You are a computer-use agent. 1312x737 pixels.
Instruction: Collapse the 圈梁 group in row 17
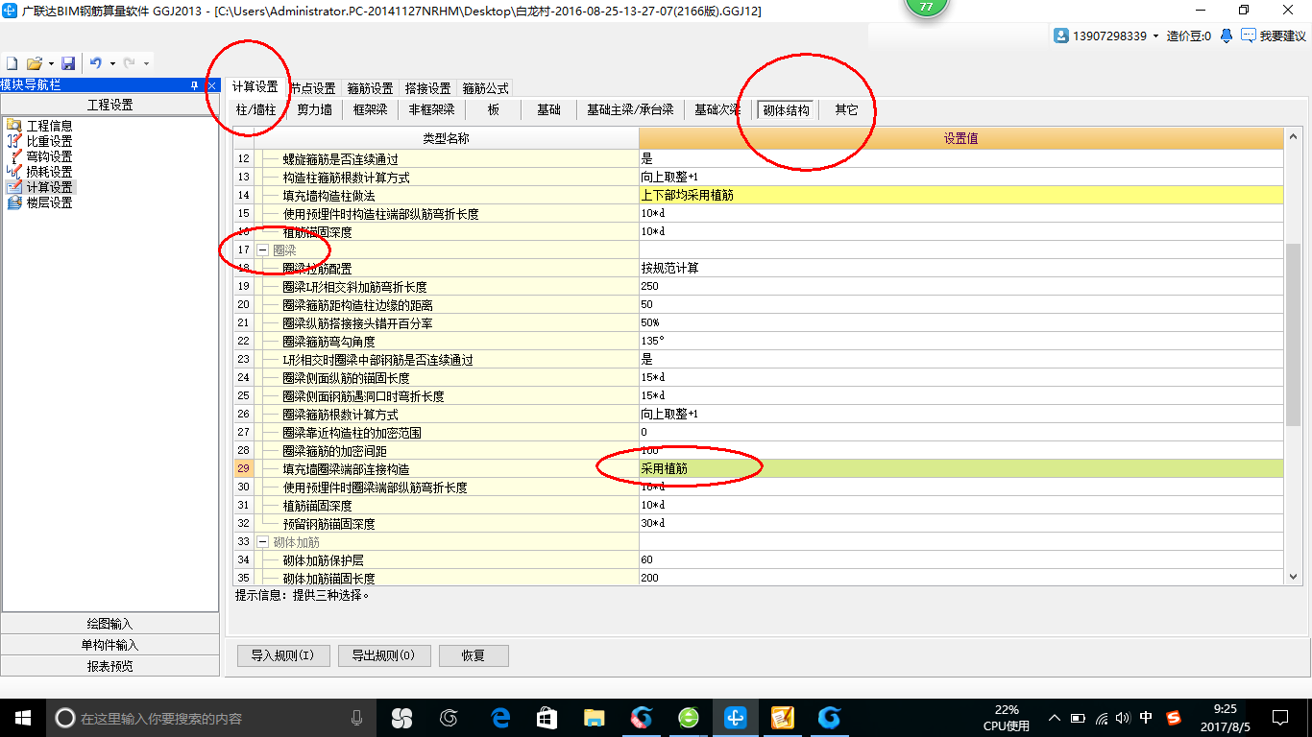[262, 250]
